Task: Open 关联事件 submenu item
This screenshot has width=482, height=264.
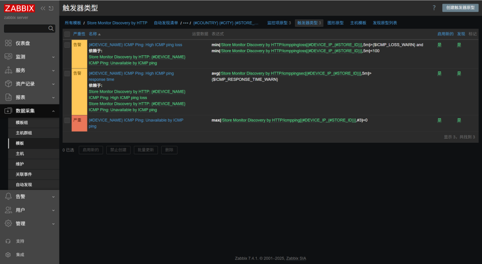Action: pyautogui.click(x=33, y=174)
